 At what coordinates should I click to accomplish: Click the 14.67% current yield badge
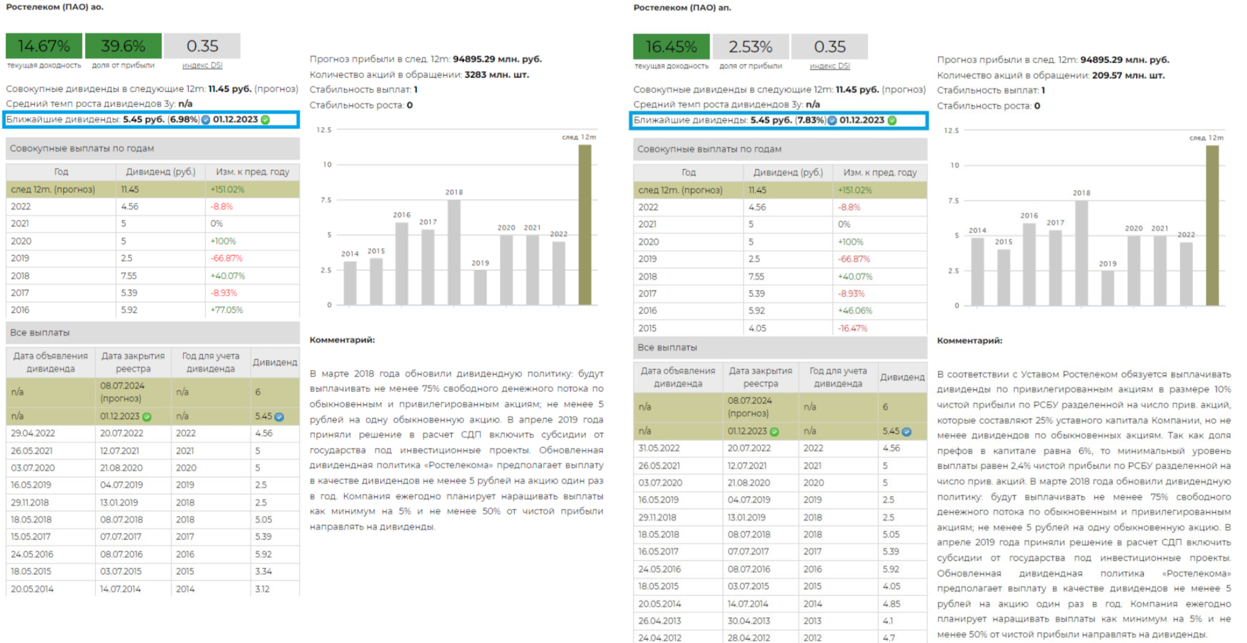[x=44, y=46]
